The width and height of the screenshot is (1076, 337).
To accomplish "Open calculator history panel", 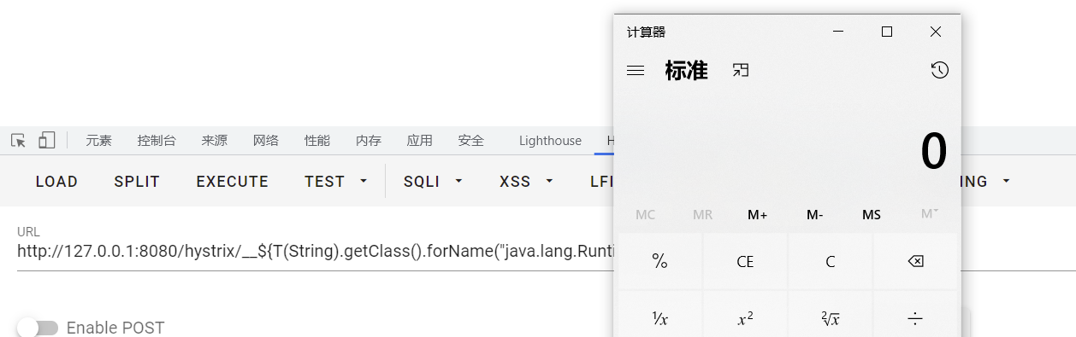I will coord(939,71).
